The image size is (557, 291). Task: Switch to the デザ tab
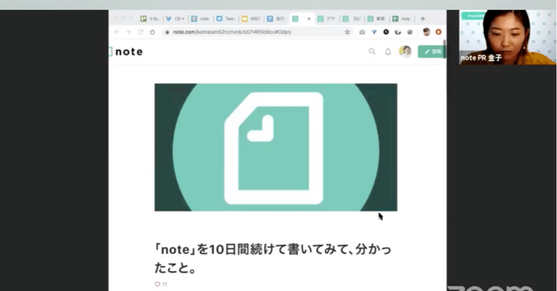327,19
